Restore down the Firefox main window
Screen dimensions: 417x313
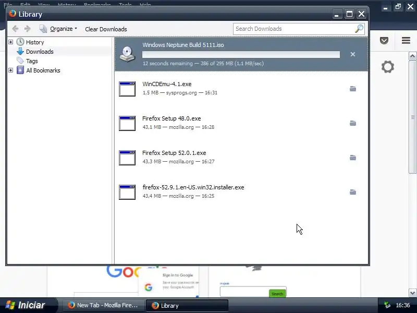(398, 6)
